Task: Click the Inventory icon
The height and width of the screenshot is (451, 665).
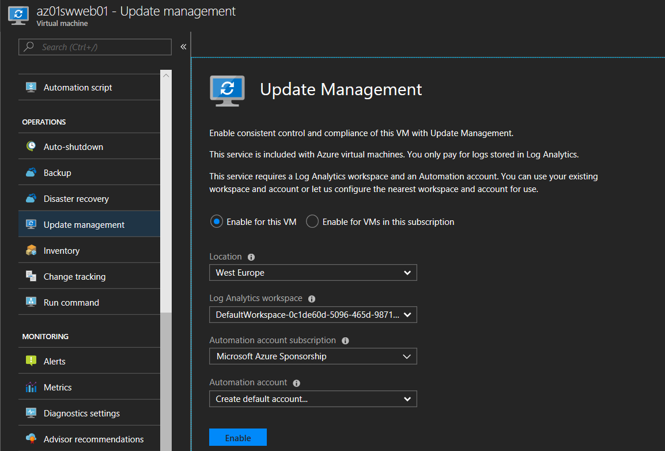Action: [32, 250]
